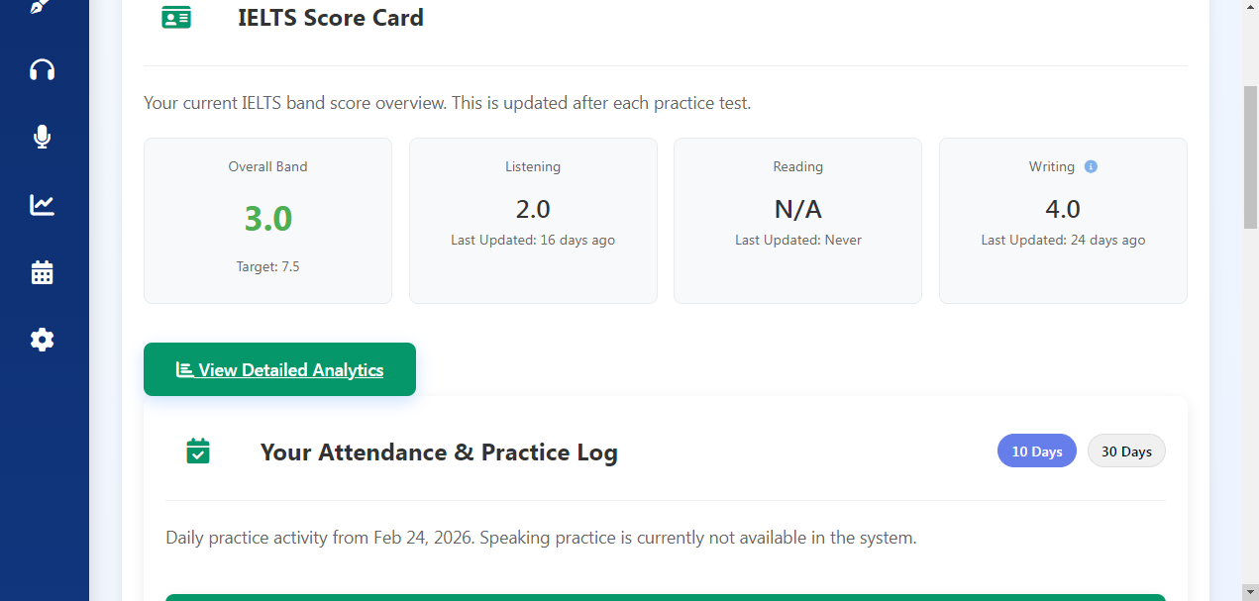1259x601 pixels.
Task: Open analytics using the line chart sidebar icon
Action: point(42,204)
